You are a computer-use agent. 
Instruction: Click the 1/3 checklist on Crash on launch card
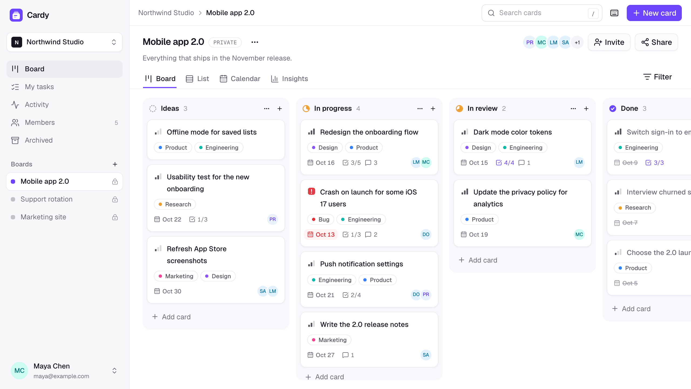coord(352,234)
